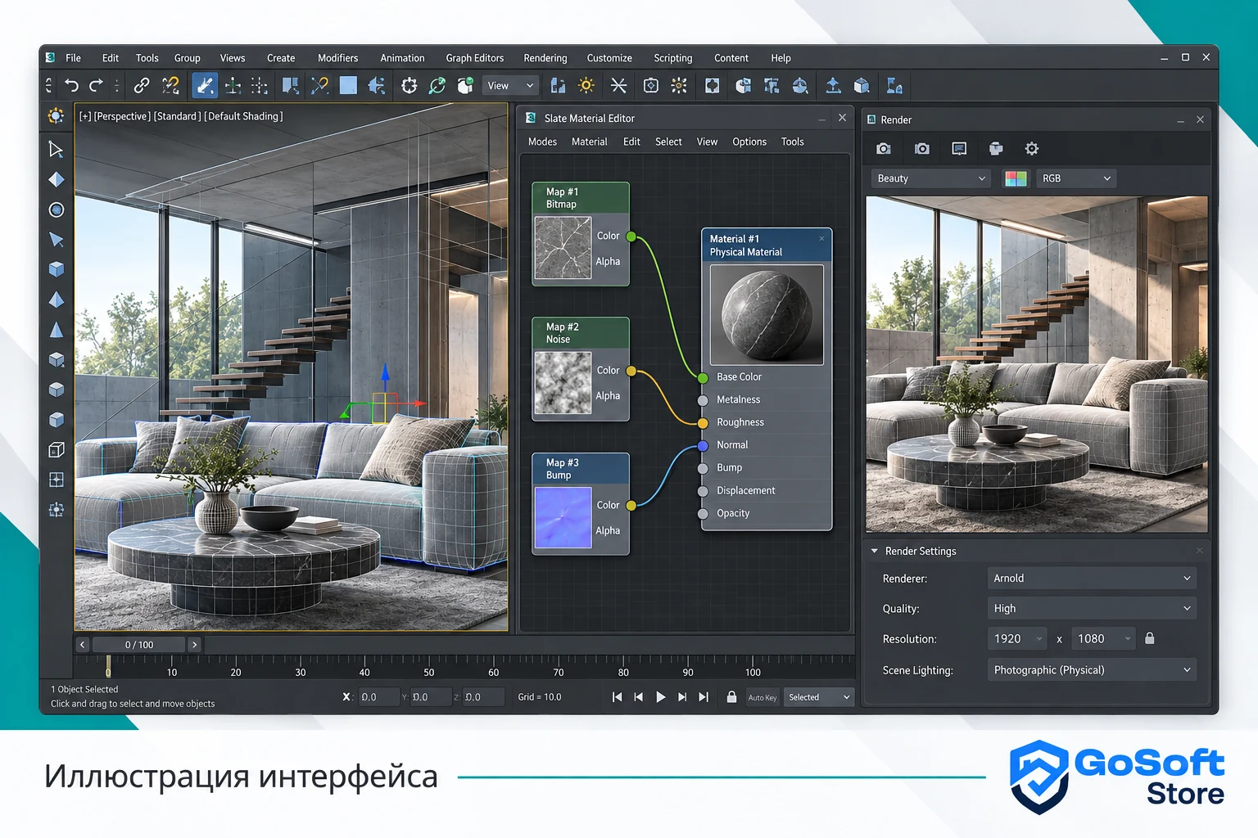Click the Material #1 sphere preview
The width and height of the screenshot is (1258, 838).
(x=767, y=314)
